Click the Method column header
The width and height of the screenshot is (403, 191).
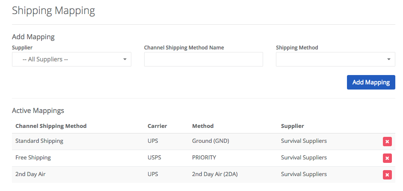[x=203, y=126]
